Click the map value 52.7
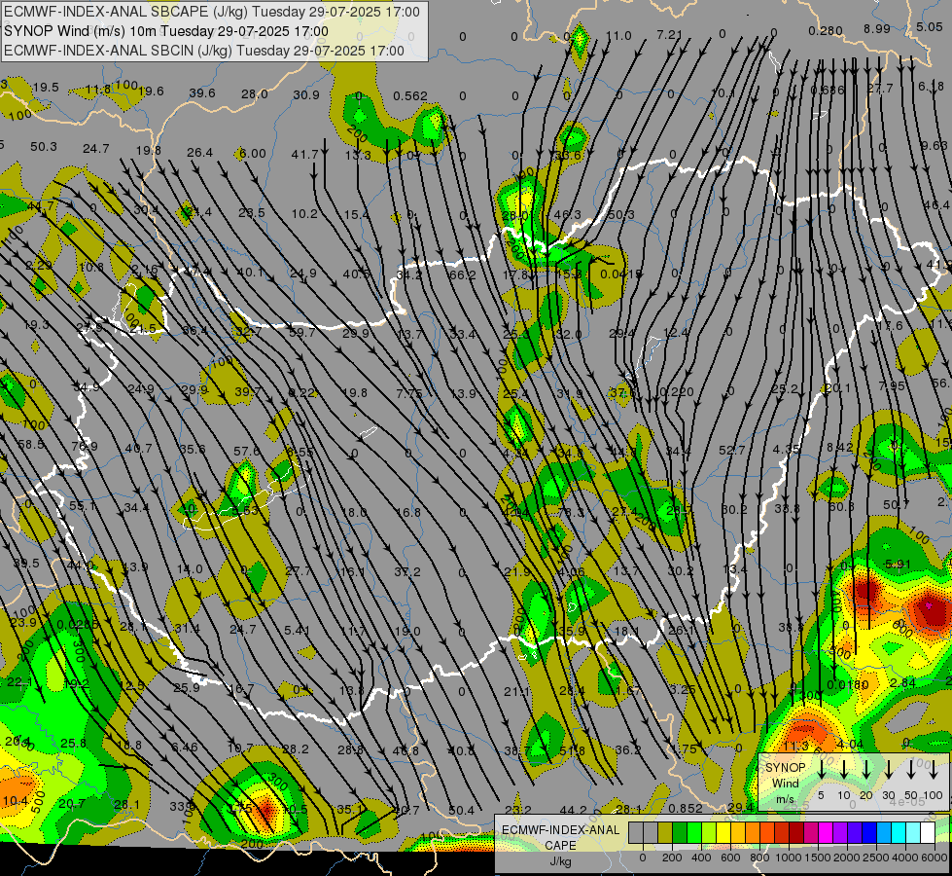The image size is (952, 876). [x=731, y=450]
